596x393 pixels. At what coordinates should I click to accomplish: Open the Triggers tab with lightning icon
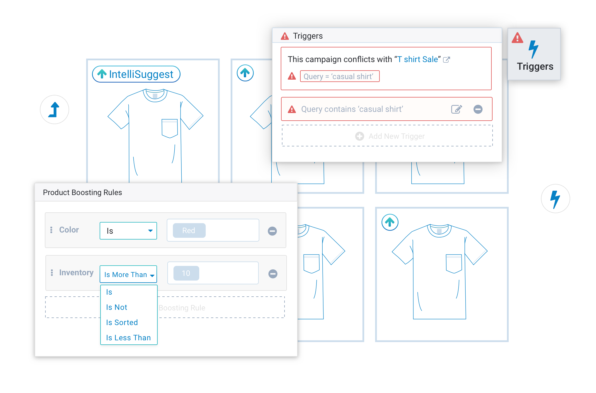coord(534,54)
